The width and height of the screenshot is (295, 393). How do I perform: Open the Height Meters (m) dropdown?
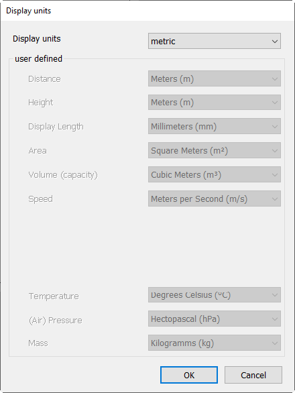click(x=215, y=102)
